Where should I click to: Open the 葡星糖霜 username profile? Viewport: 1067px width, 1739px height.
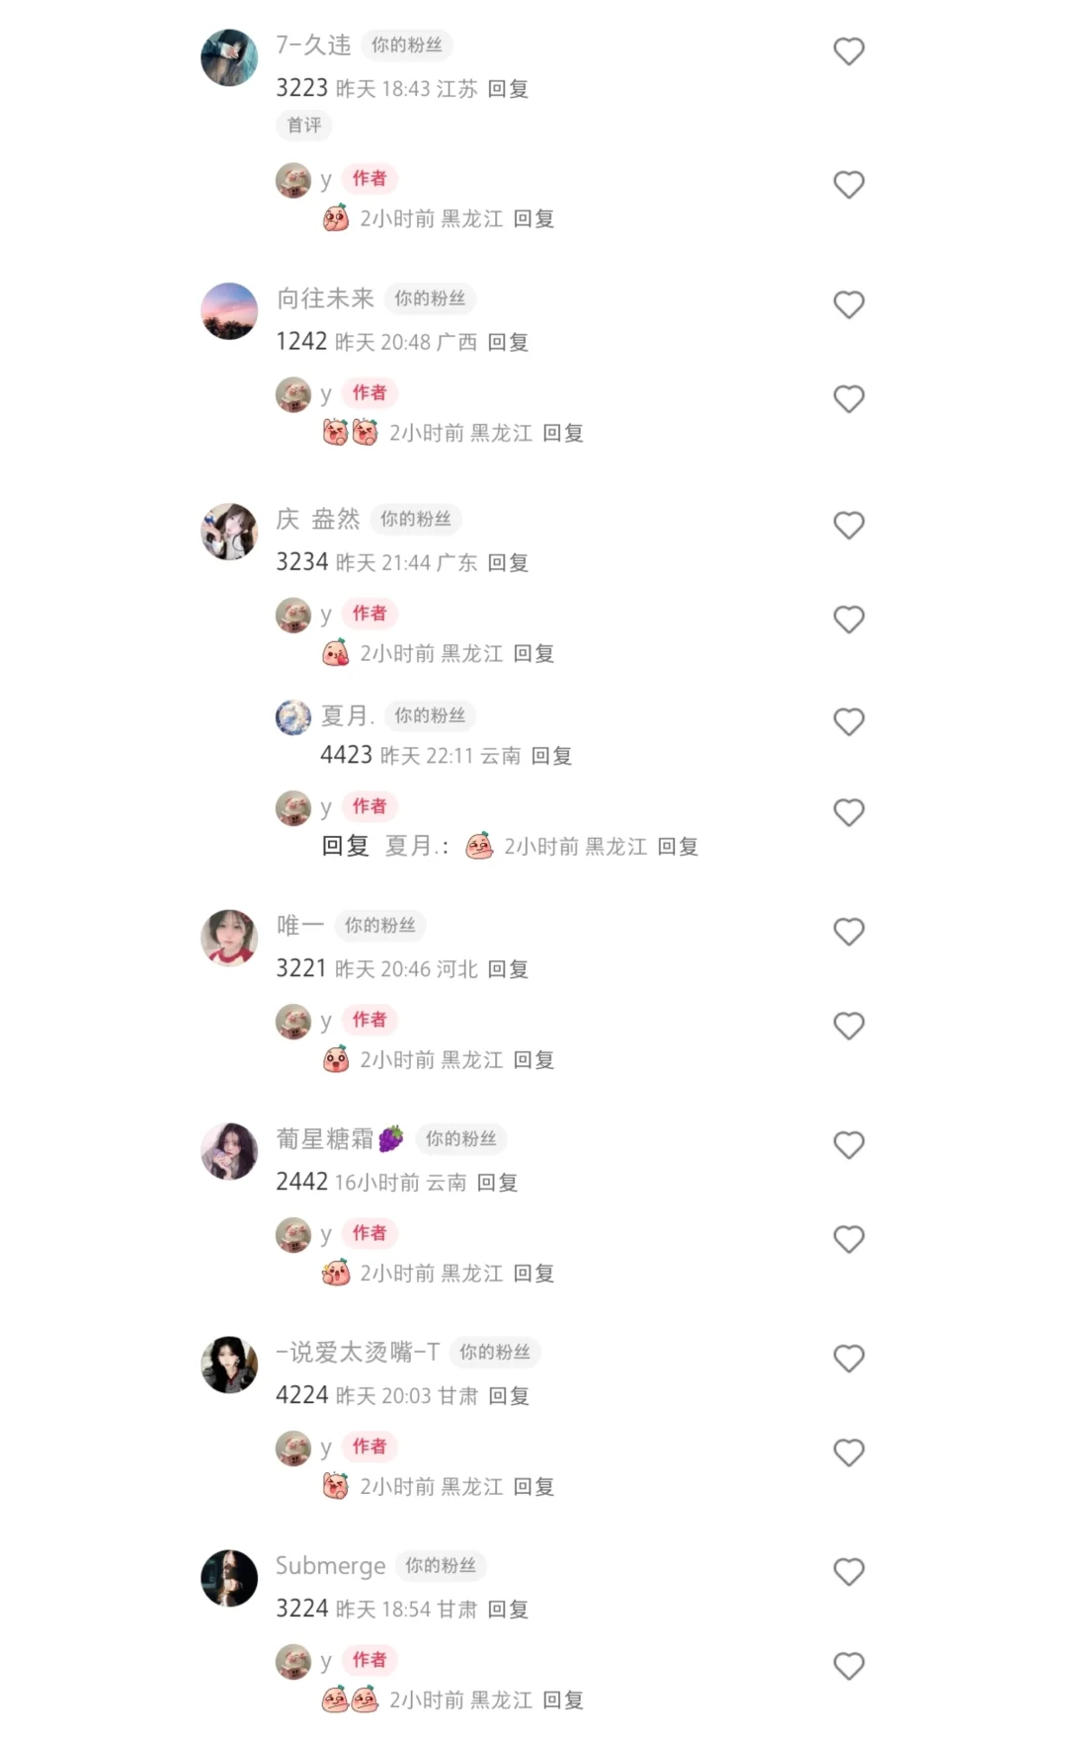pos(340,1139)
